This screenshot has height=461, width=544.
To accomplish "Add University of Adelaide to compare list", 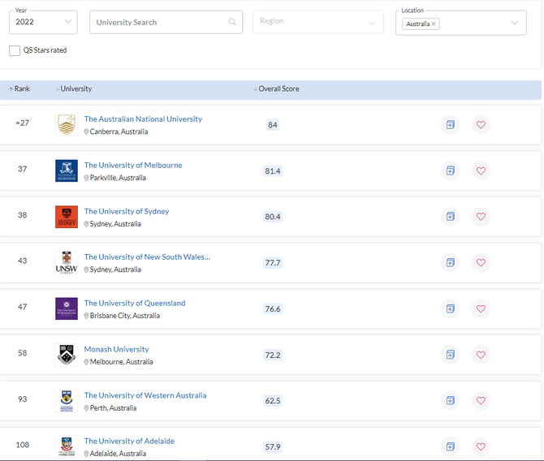I will (x=450, y=446).
